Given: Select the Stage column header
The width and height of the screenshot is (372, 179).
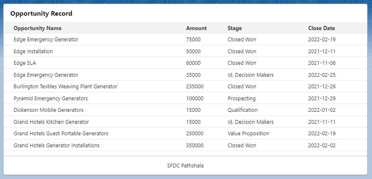Looking at the screenshot, I should pyautogui.click(x=235, y=28).
